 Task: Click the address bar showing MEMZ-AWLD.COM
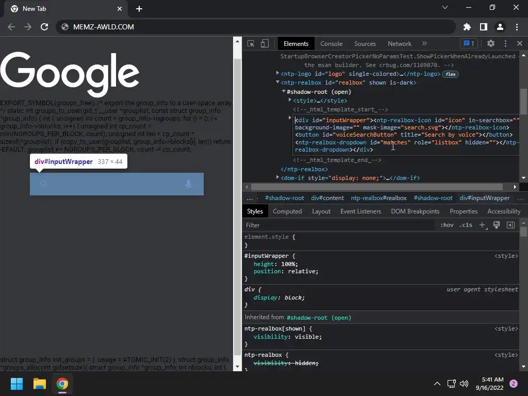coord(256,27)
